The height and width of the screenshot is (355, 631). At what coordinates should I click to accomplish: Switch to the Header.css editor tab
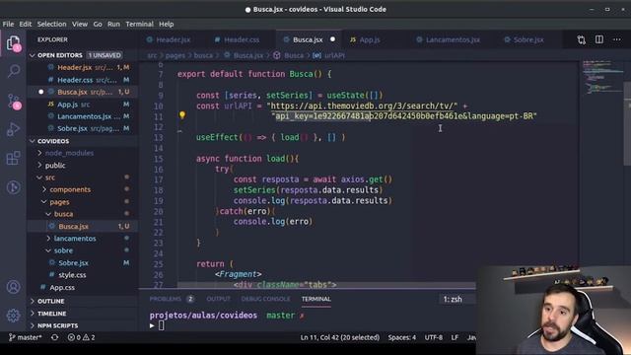[242, 39]
